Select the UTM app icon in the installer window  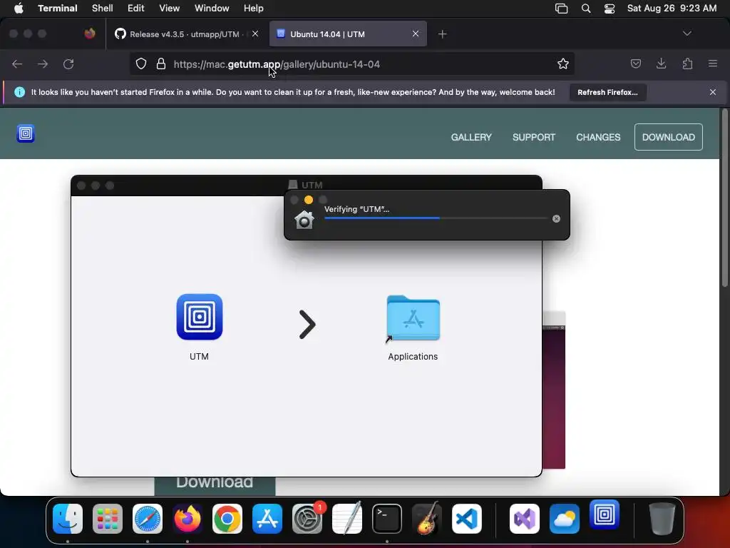(x=200, y=317)
